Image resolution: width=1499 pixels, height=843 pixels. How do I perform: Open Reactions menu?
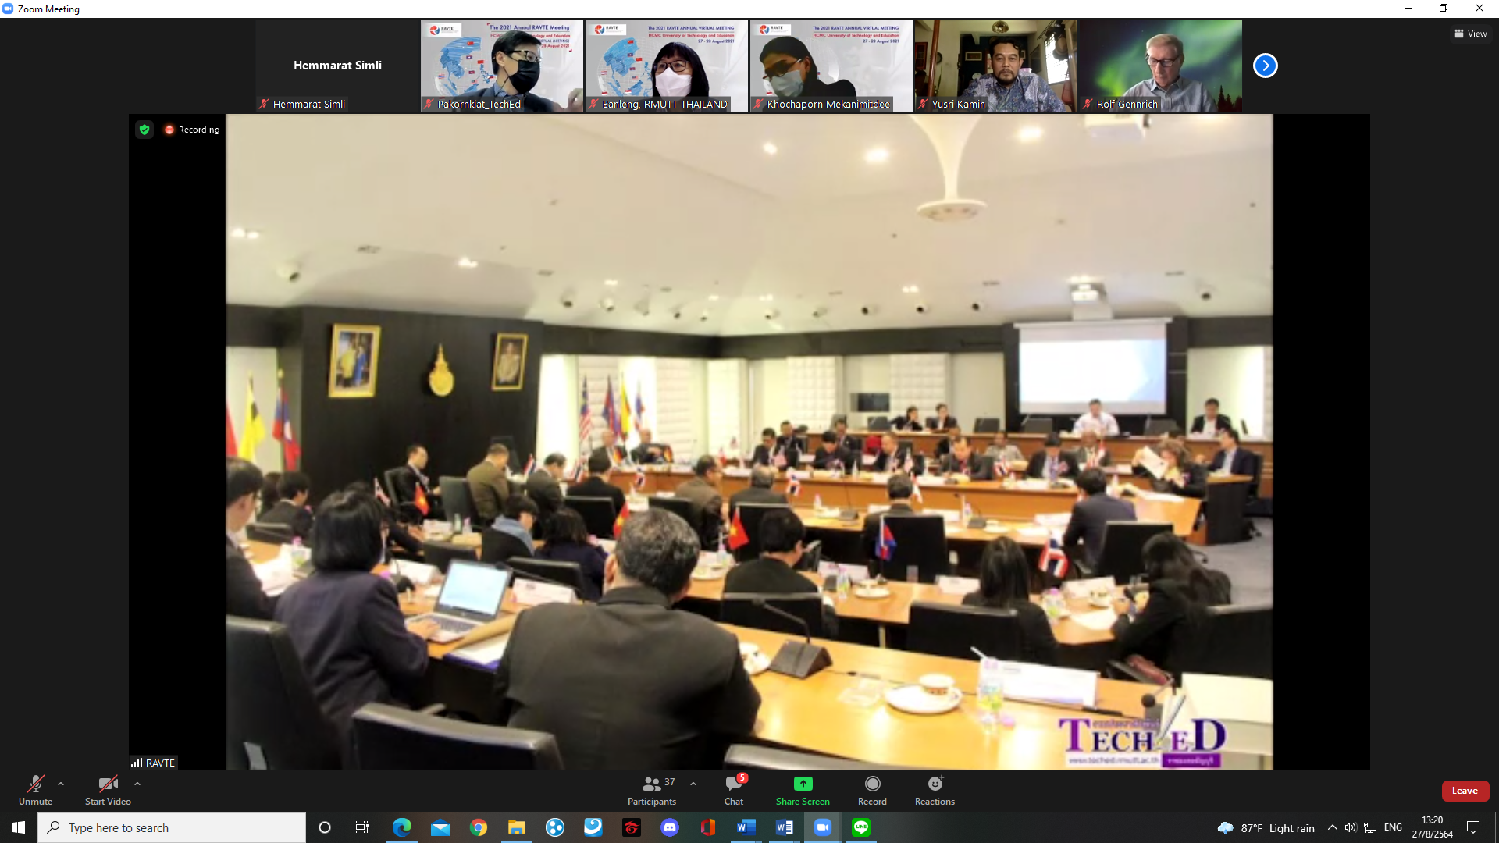click(935, 790)
